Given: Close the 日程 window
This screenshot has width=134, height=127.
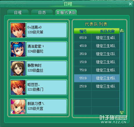Looking at the screenshot, I should 130,4.
